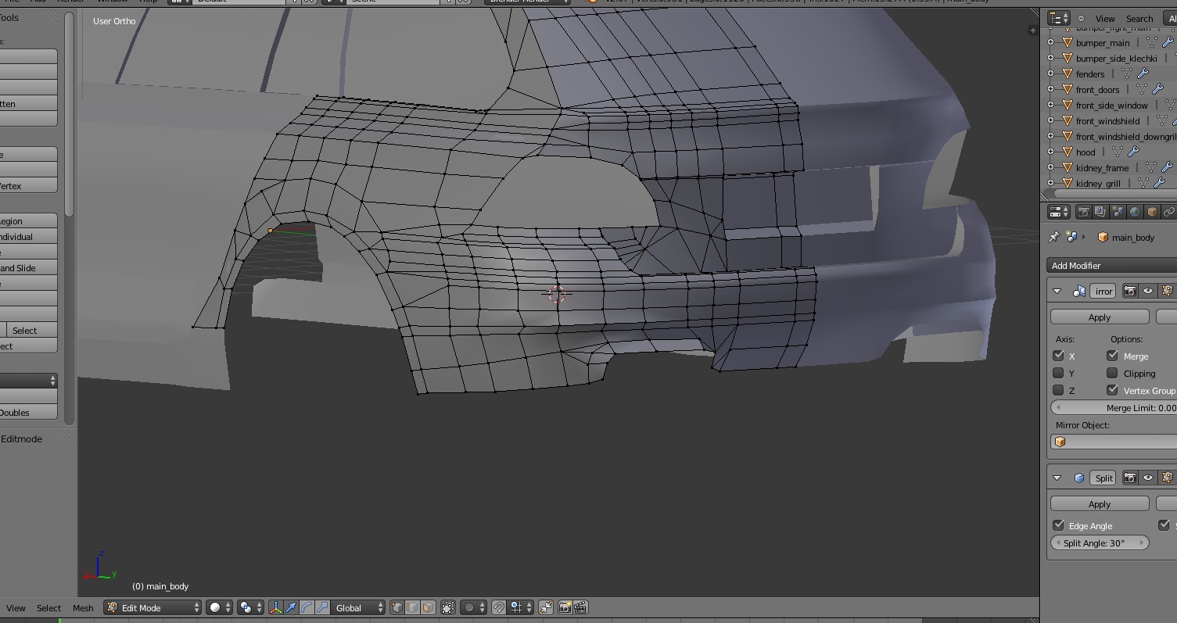Enable the Clipping option
The image size is (1177, 623).
pyautogui.click(x=1112, y=373)
